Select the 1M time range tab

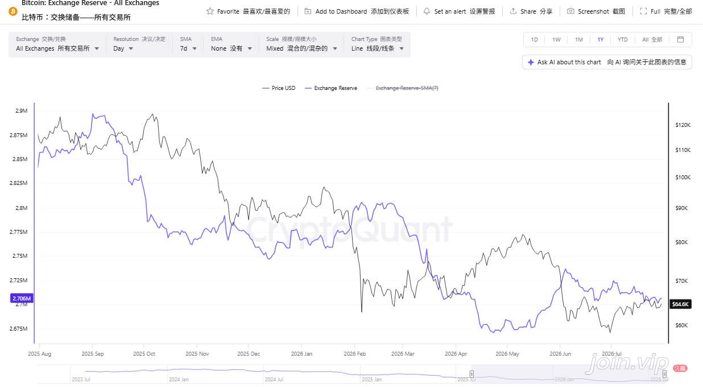(578, 39)
